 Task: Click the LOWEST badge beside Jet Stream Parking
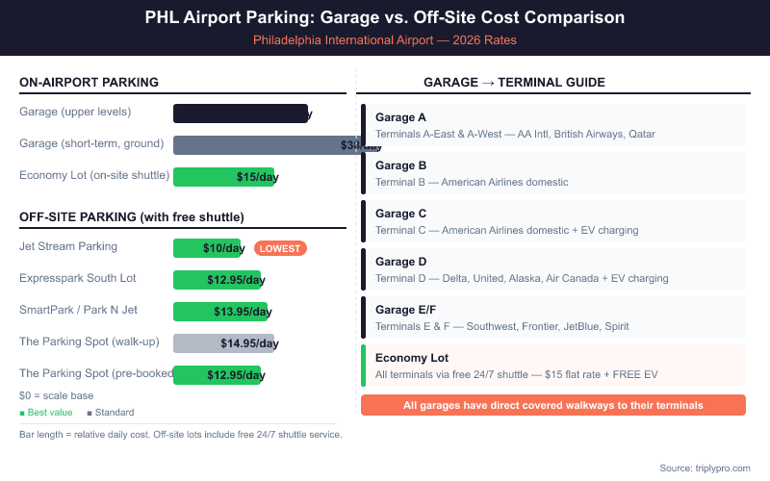pos(280,248)
